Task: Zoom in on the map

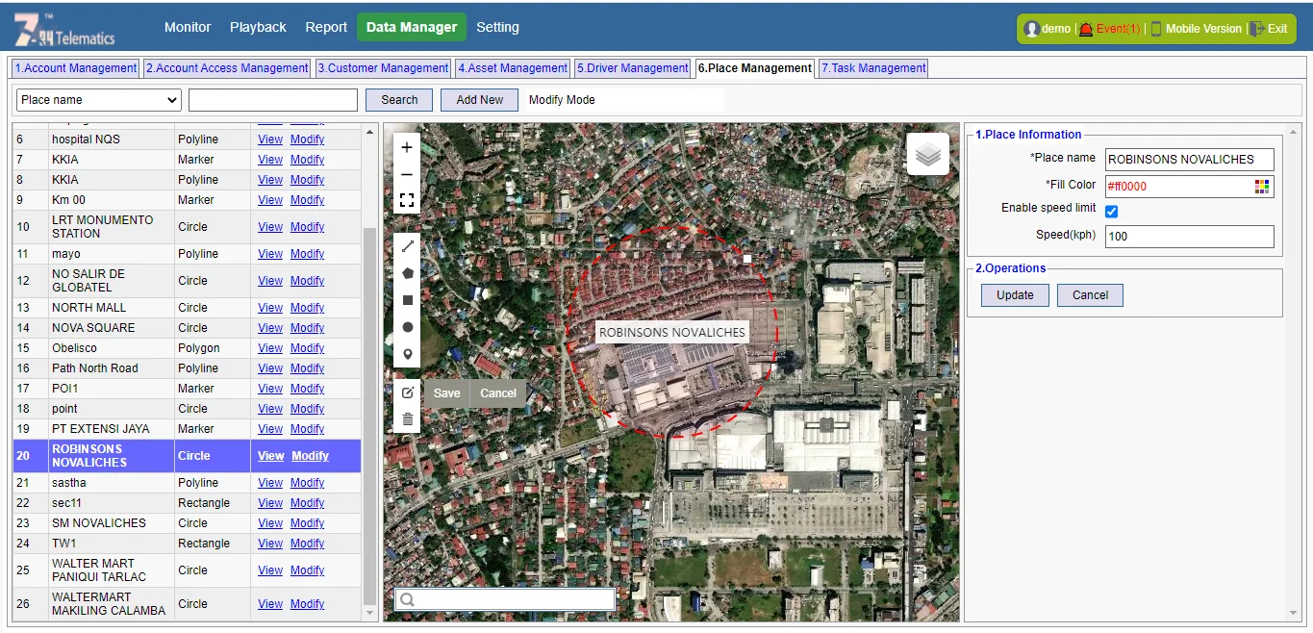Action: (x=407, y=147)
